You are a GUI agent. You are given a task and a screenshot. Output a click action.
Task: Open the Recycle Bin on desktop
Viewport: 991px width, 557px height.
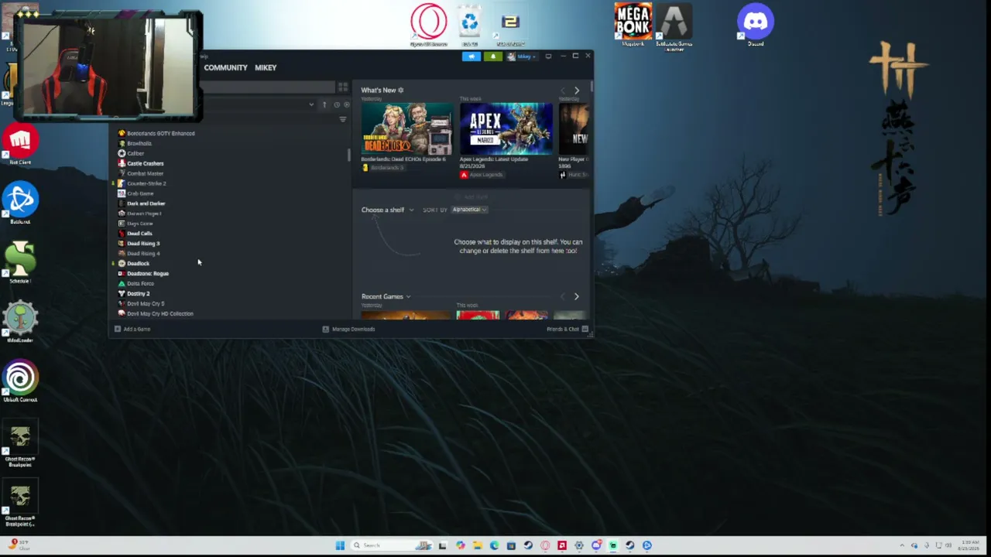point(469,24)
